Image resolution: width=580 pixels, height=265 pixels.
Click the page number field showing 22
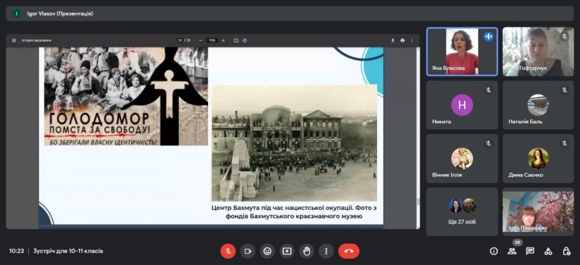(x=180, y=40)
